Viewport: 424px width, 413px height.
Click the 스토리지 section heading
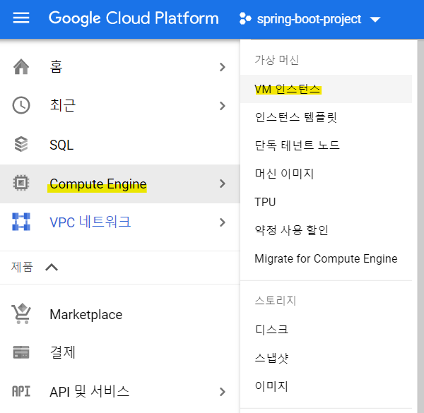(x=276, y=300)
